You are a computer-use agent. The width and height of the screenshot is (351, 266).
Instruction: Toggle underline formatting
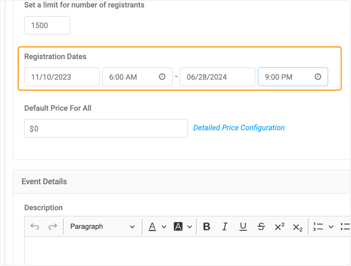click(x=243, y=226)
